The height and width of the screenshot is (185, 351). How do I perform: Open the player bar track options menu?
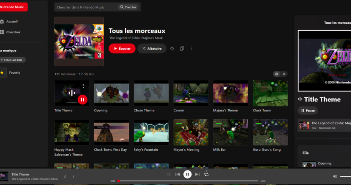[x=74, y=176]
